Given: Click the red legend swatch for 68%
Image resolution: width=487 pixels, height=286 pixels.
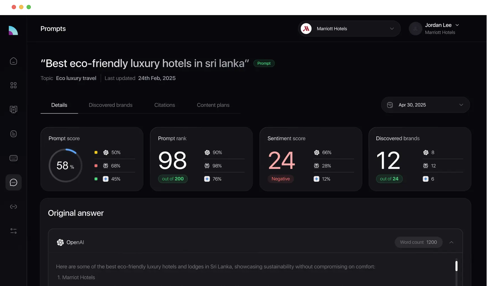Looking at the screenshot, I should pos(96,166).
